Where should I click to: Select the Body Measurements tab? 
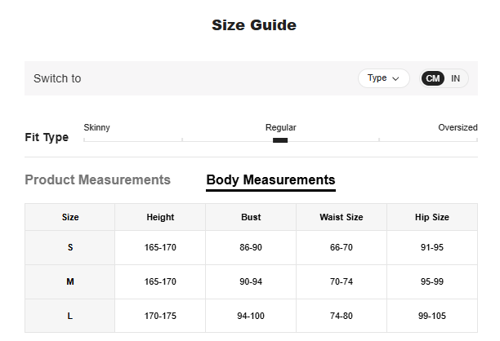[x=270, y=179]
